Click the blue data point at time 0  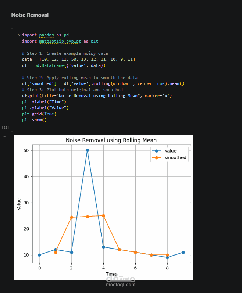coord(39,255)
